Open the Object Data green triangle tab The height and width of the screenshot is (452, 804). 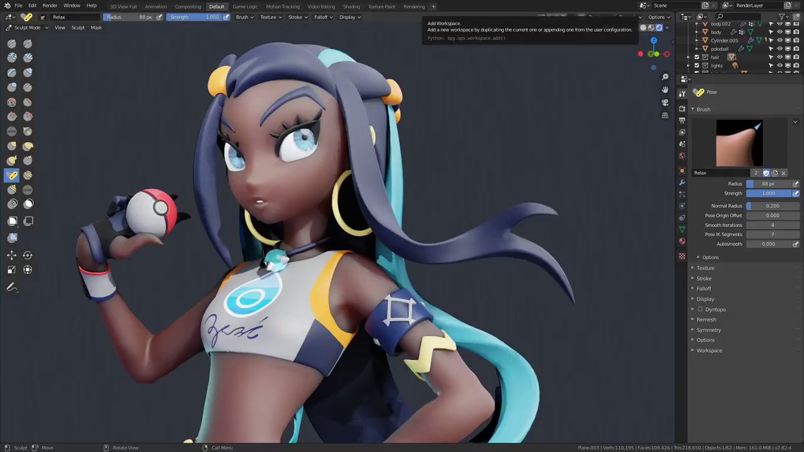click(682, 230)
